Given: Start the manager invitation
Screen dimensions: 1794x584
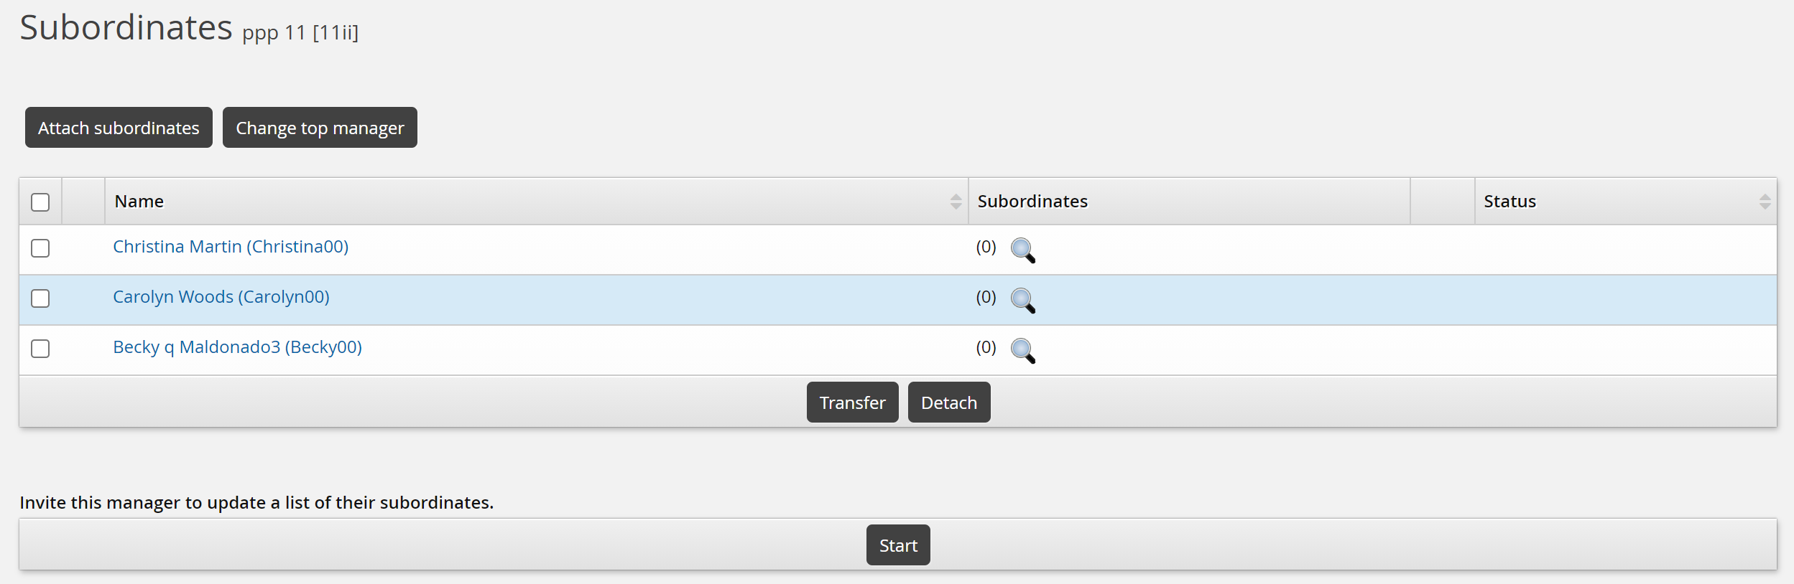Looking at the screenshot, I should coord(897,545).
